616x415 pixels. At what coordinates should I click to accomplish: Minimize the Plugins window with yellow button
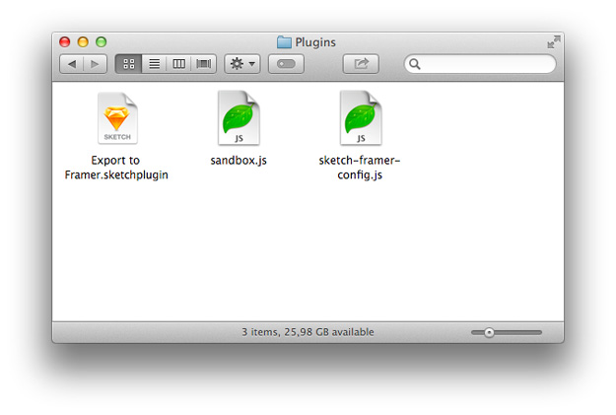click(83, 41)
